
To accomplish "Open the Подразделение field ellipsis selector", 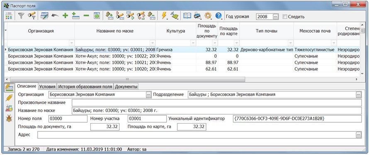I will (358, 95).
